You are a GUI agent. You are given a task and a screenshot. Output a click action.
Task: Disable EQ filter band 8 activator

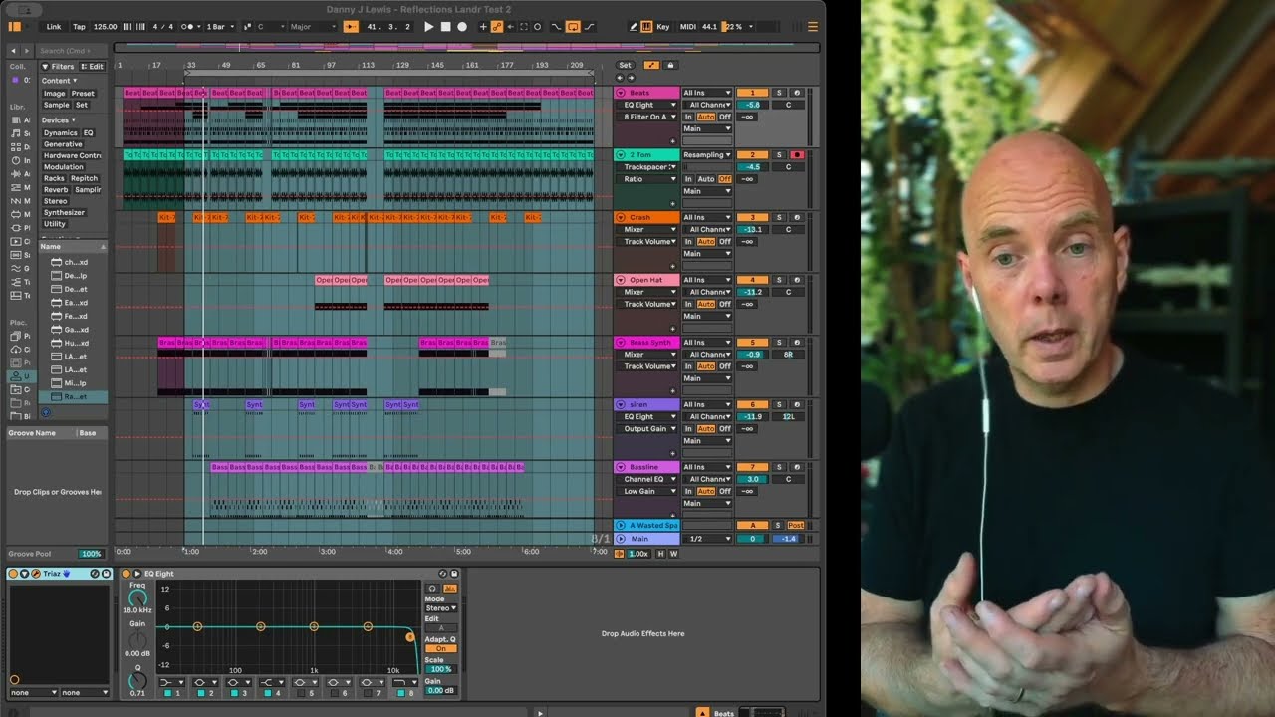400,693
